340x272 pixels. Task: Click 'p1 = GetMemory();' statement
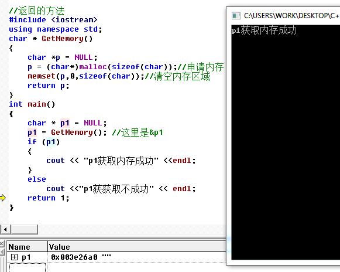click(x=67, y=132)
